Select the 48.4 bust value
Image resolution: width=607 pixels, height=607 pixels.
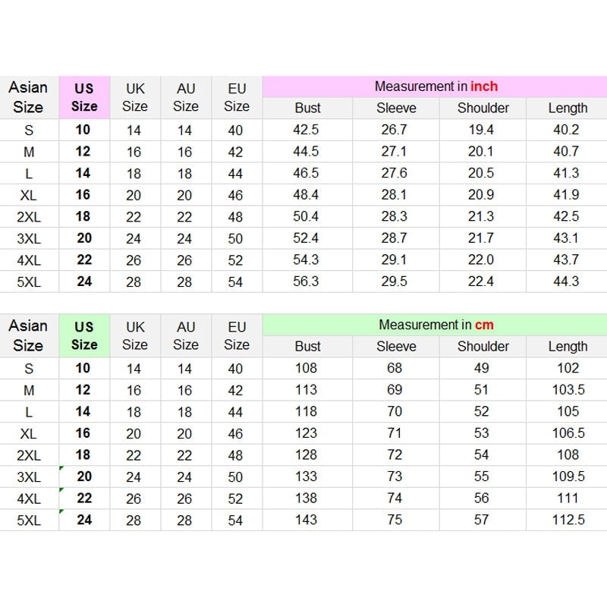(307, 195)
